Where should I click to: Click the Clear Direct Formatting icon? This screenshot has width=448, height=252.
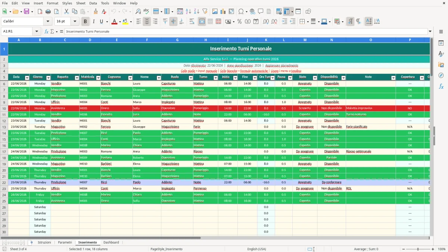click(x=104, y=12)
